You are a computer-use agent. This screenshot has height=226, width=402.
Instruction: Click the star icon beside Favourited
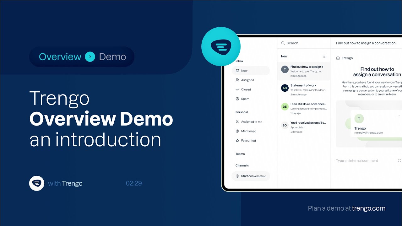(237, 141)
